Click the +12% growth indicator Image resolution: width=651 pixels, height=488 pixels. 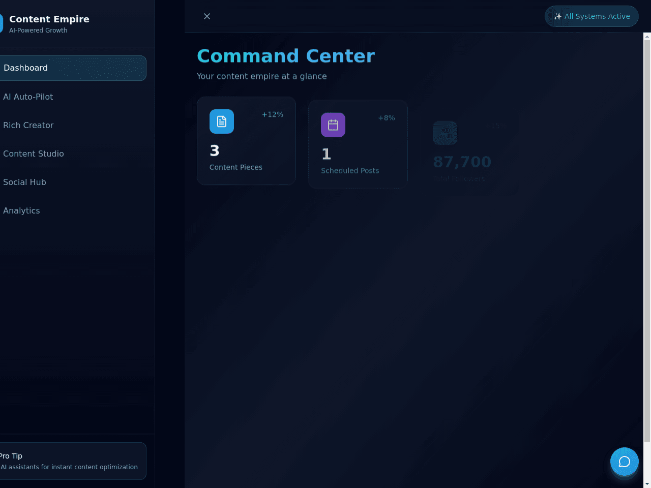(x=273, y=114)
